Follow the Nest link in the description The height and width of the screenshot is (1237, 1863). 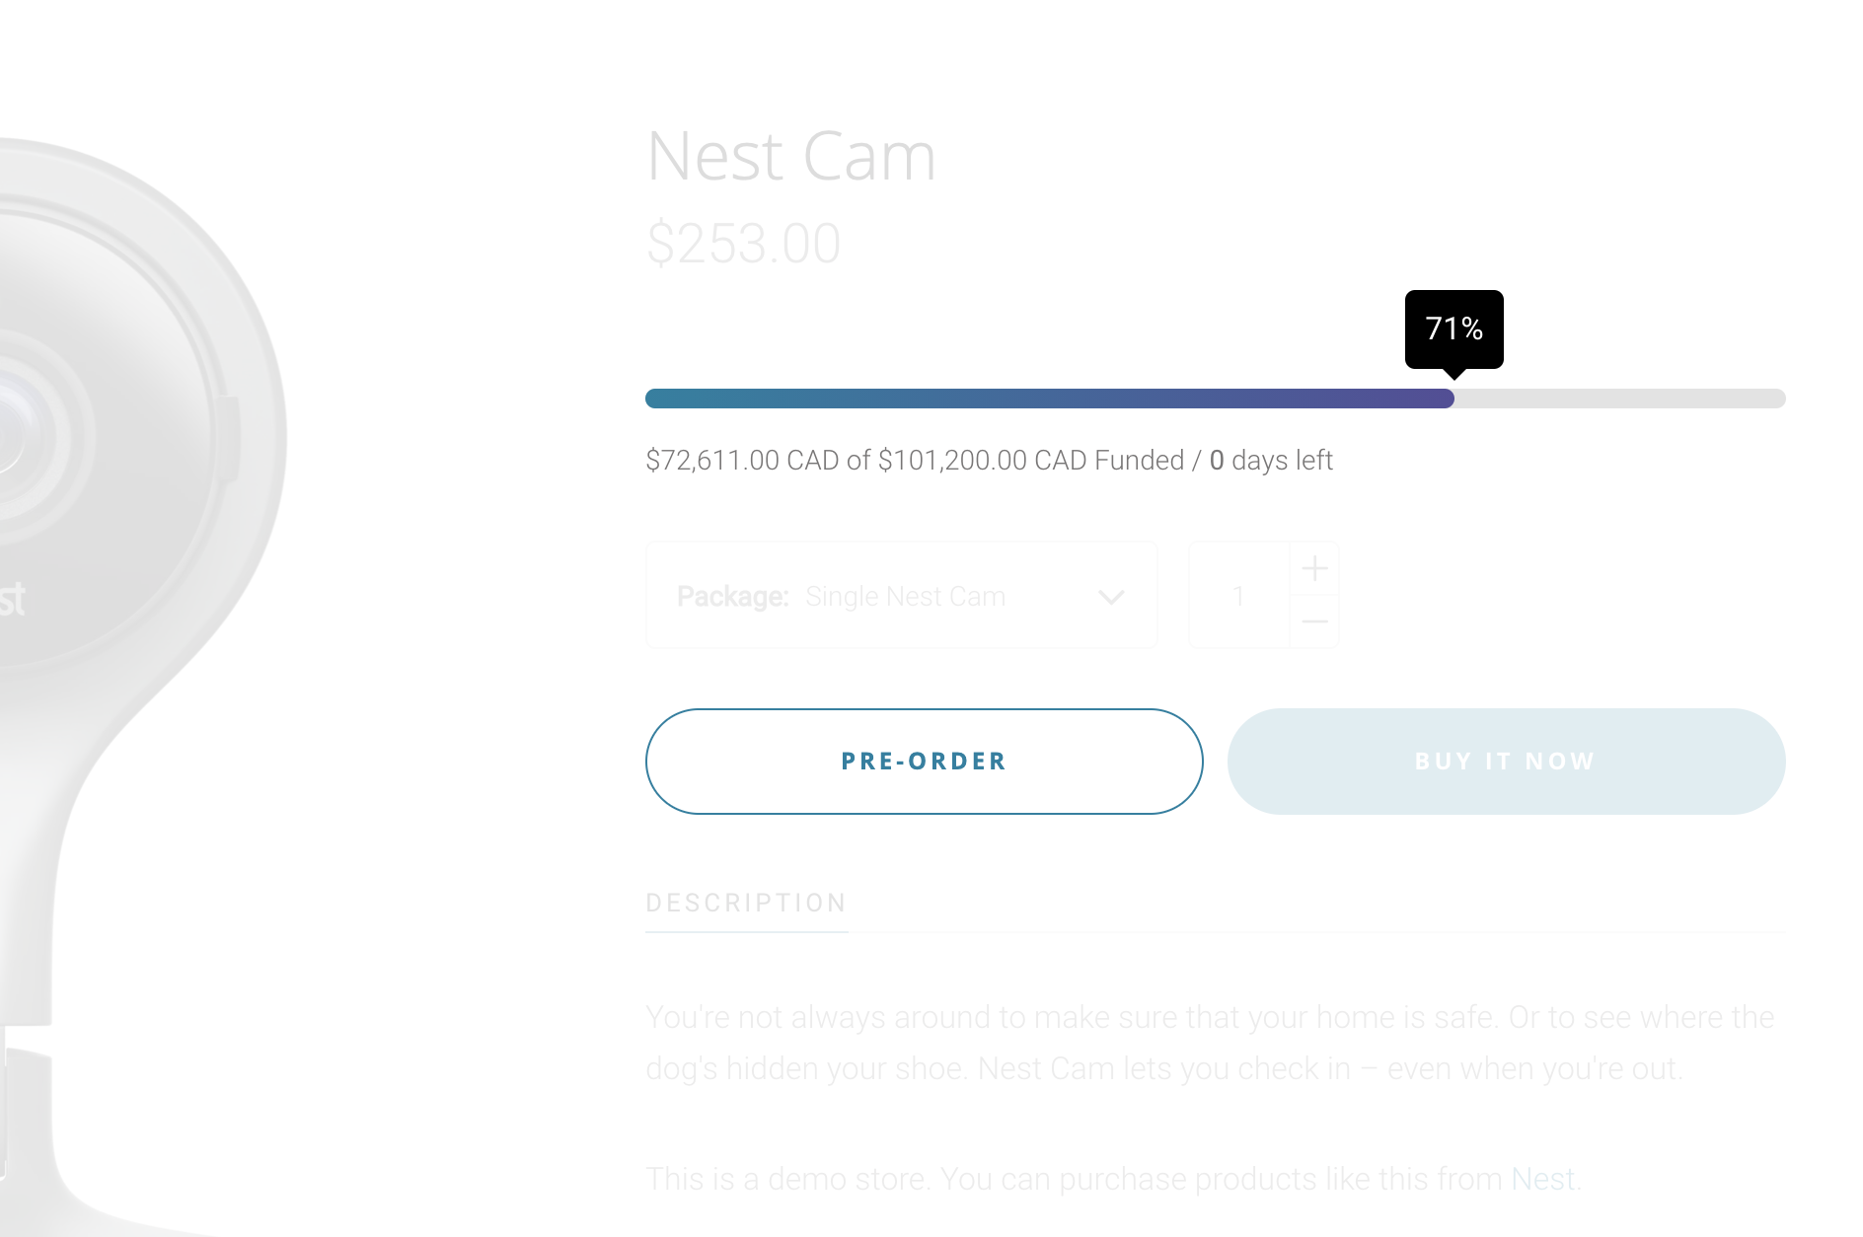[x=1542, y=1179]
